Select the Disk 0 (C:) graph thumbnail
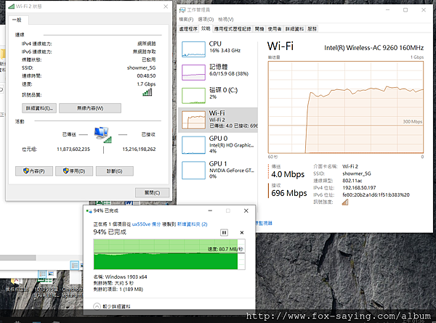Screen dimensions: 436x323 pos(193,96)
